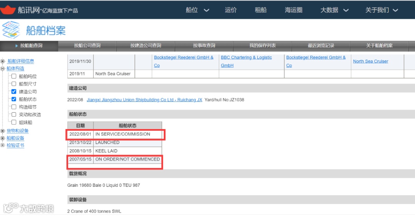The height and width of the screenshot is (216, 415).
Task: Click the LAUNCHED status cell
Action: (x=128, y=143)
